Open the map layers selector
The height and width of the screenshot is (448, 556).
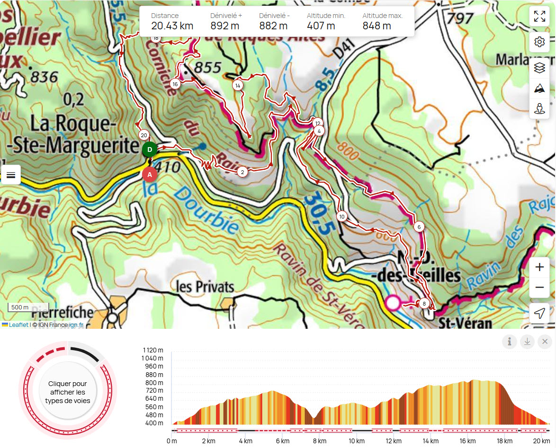[x=539, y=68]
